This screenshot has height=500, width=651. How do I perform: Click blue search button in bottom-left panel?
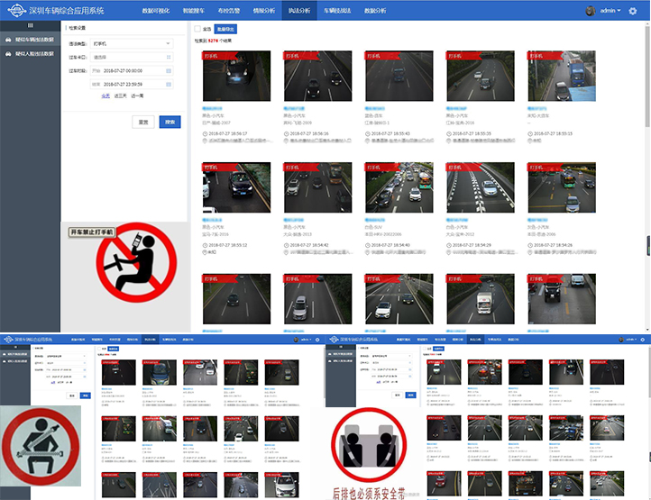click(x=85, y=395)
